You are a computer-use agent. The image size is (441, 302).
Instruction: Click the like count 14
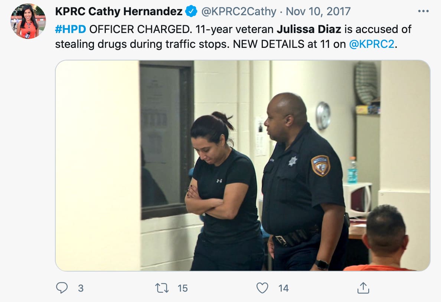284,288
